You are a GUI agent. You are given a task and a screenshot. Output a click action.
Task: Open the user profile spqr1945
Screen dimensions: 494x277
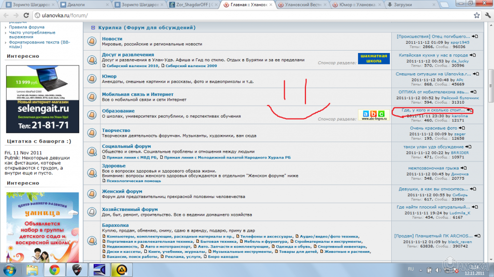tap(460, 42)
